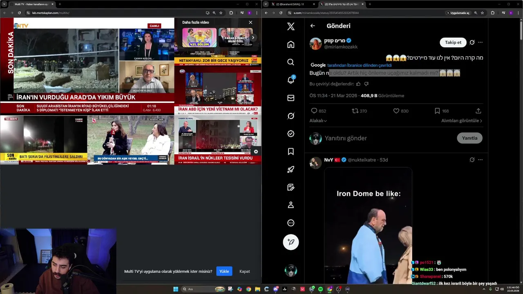The height and width of the screenshot is (294, 523).
Task: Expand tab search in X browser window
Action: coord(266,4)
